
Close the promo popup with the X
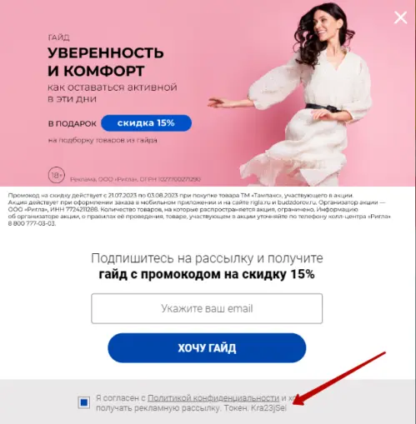[400, 17]
